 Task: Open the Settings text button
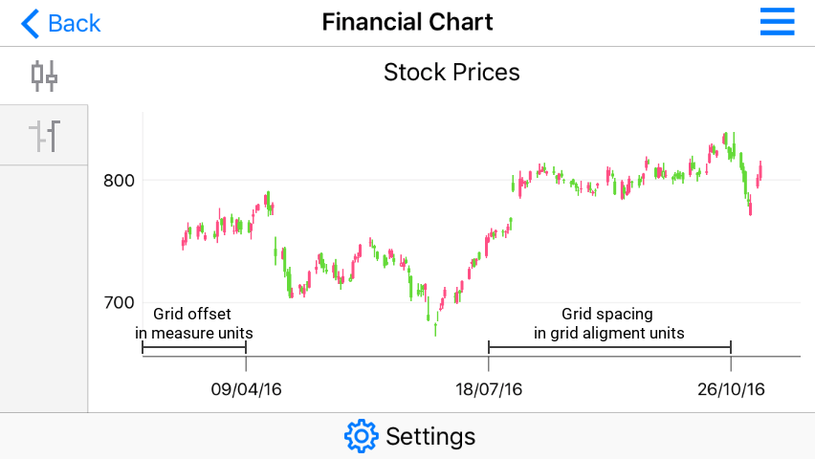pyautogui.click(x=430, y=437)
